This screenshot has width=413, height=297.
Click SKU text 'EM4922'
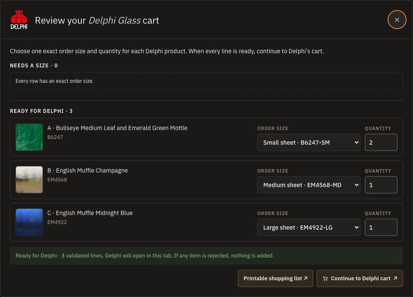pos(57,222)
